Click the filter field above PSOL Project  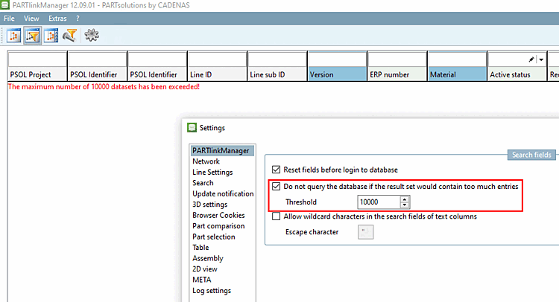[37, 60]
